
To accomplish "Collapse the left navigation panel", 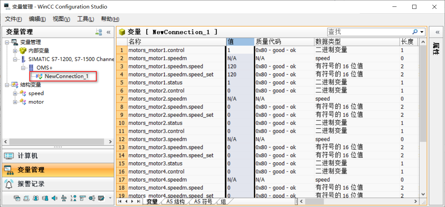I will (109, 32).
